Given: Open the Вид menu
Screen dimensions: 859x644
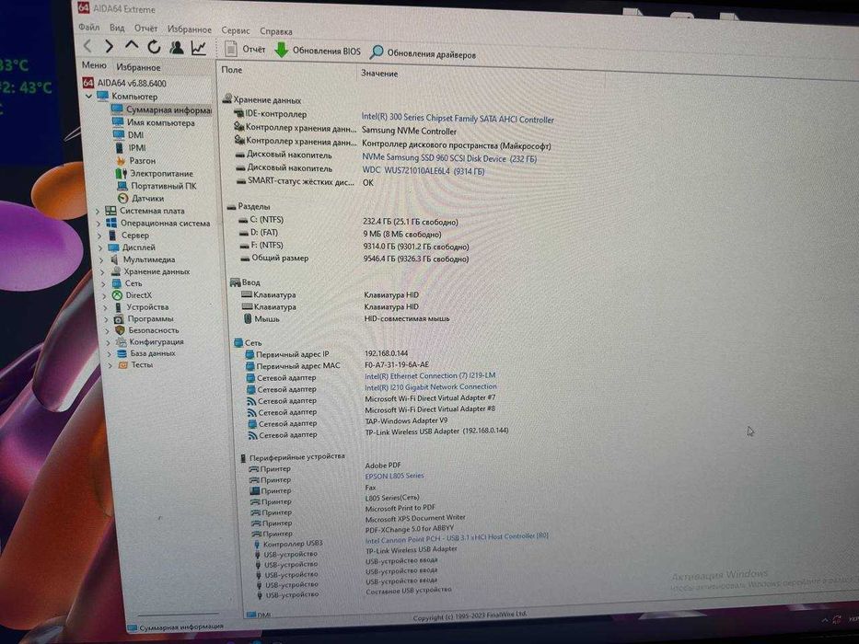Looking at the screenshot, I should pos(117,28).
